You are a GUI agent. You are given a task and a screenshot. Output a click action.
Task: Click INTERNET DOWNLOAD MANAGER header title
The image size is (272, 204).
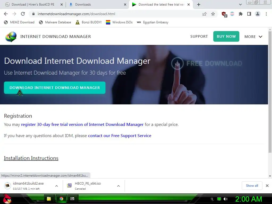(56, 36)
